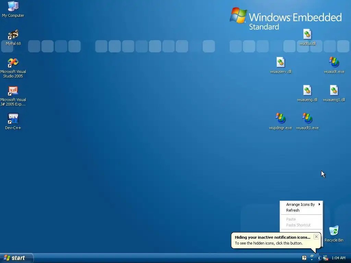Click the 1:04 AM taskbar clock

tap(338, 258)
